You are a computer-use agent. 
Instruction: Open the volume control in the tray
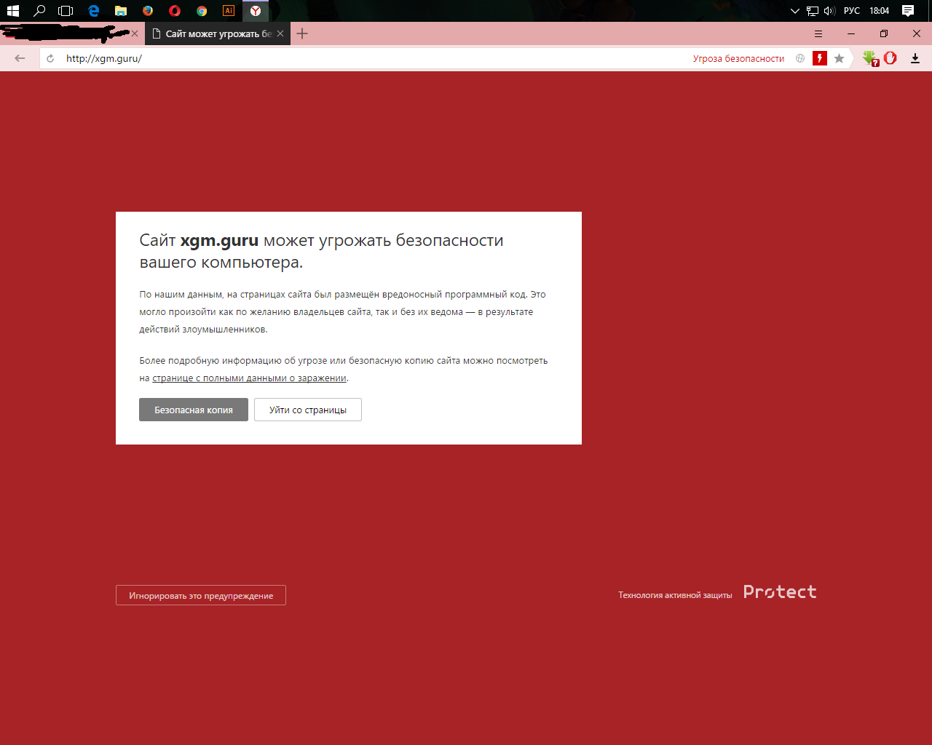(829, 11)
